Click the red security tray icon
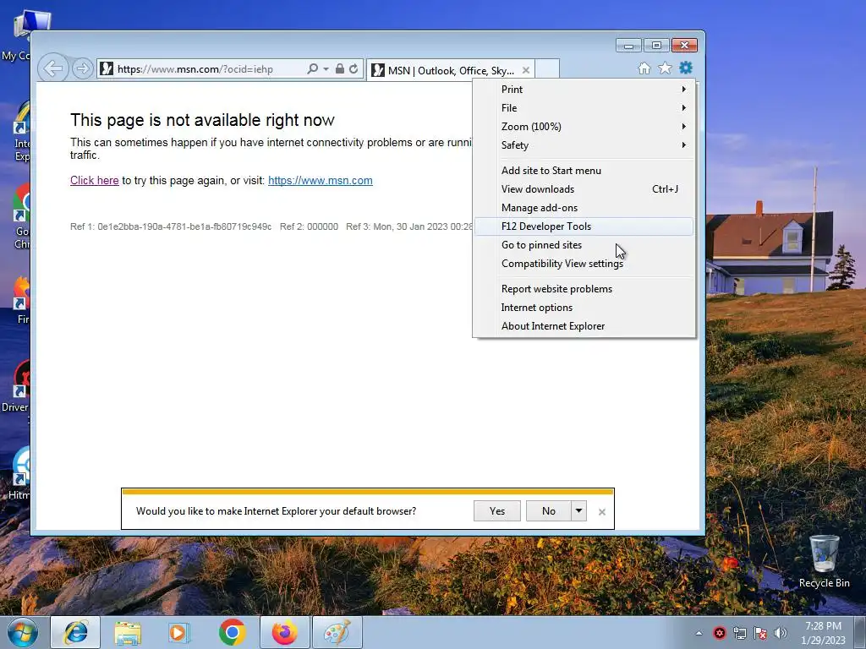Image resolution: width=866 pixels, height=649 pixels. click(719, 633)
